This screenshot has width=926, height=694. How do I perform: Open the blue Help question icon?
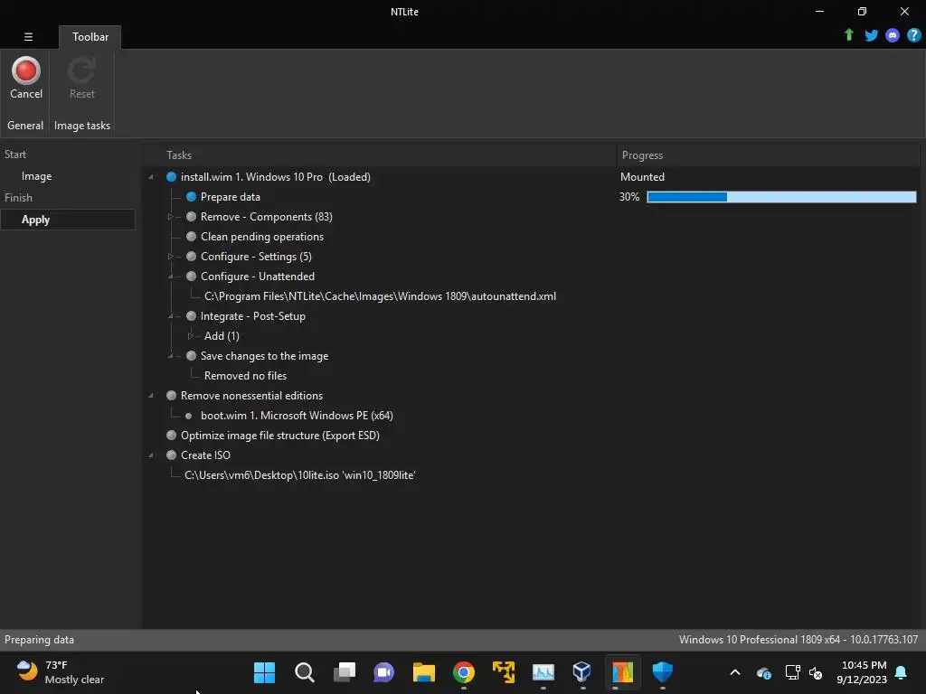[913, 35]
